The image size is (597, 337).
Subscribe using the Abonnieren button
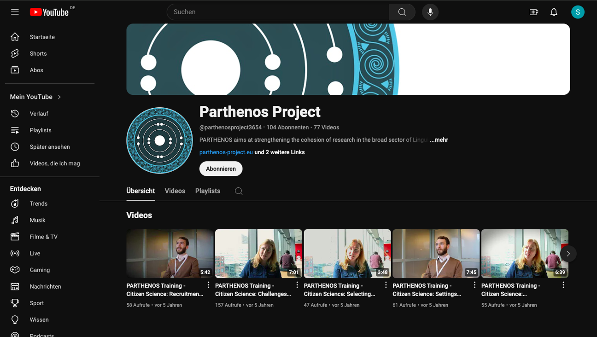point(221,168)
